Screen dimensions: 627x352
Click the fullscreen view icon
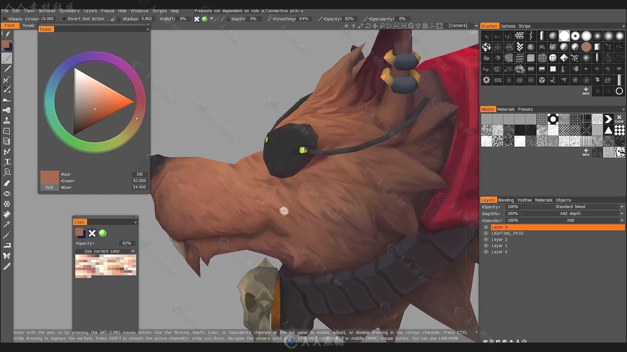click(x=440, y=26)
